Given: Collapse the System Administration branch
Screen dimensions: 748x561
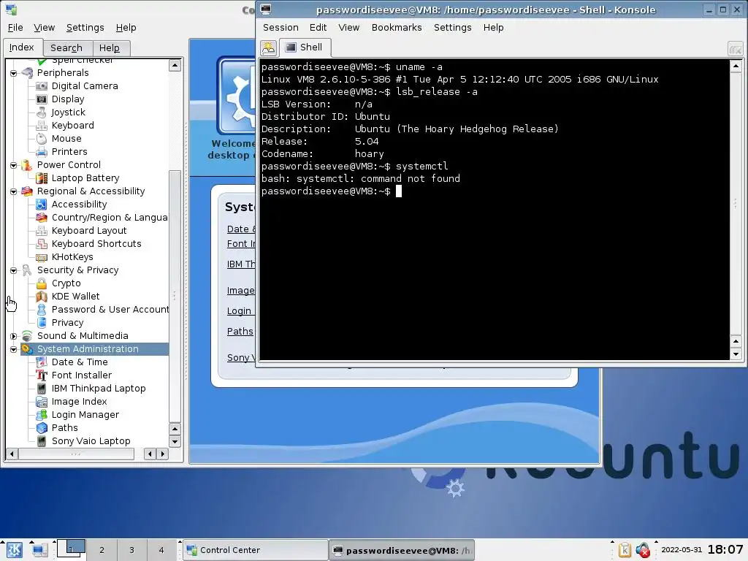Looking at the screenshot, I should coord(13,349).
